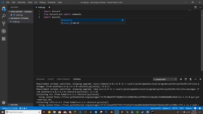Open the Manage gear settings menu
Viewport: 203px width, 114px height.
pyautogui.click(x=3, y=103)
